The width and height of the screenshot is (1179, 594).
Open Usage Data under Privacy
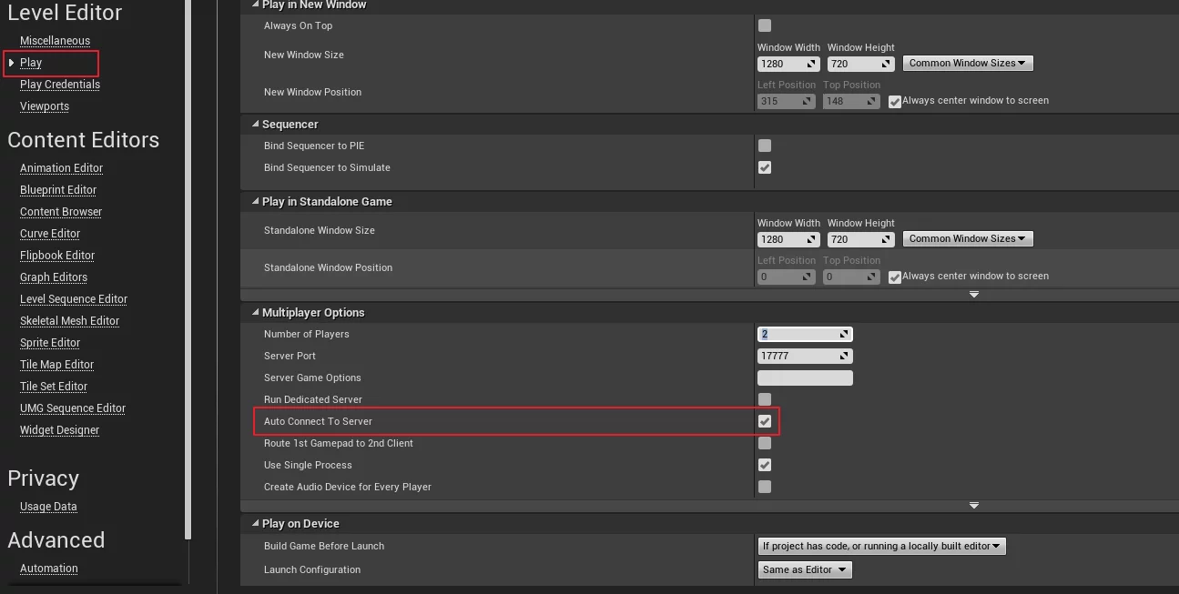click(48, 507)
